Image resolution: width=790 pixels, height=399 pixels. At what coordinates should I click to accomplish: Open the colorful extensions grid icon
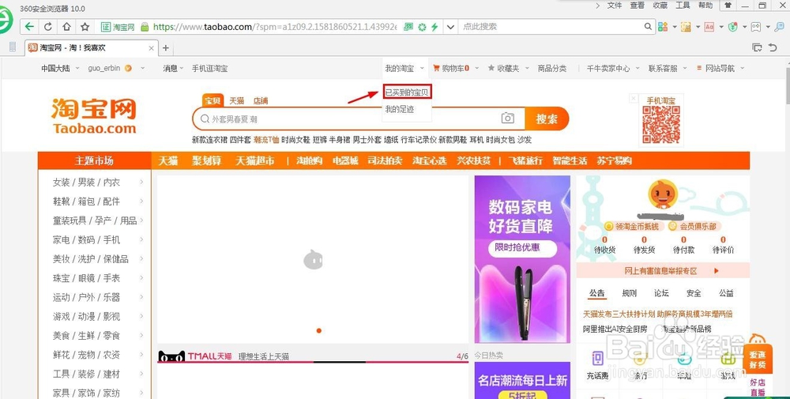pyautogui.click(x=663, y=27)
